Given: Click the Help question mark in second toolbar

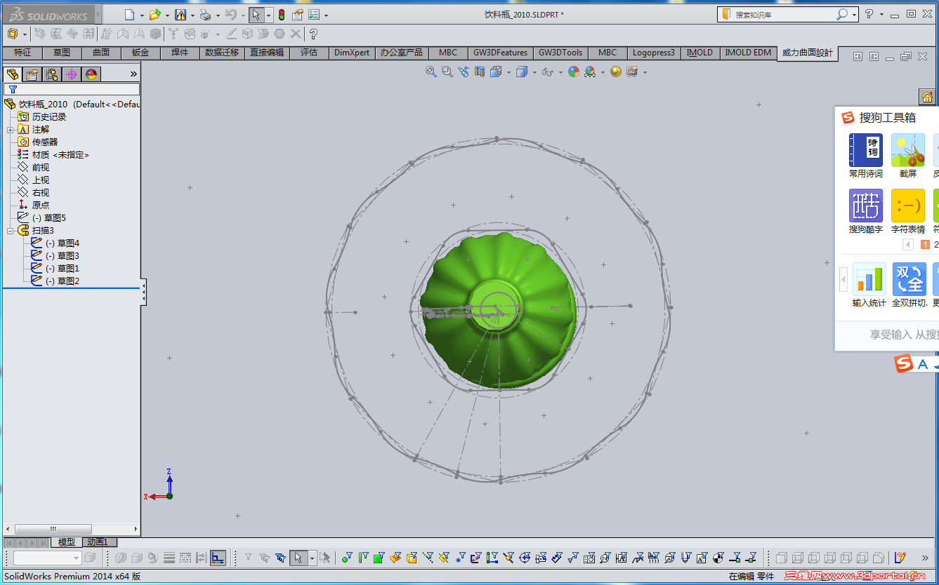Looking at the screenshot, I should (313, 34).
